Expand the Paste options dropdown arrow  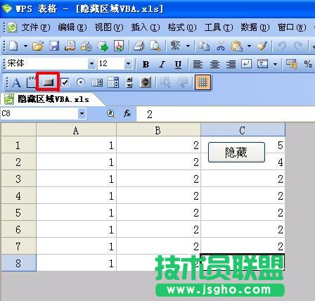click(x=250, y=46)
